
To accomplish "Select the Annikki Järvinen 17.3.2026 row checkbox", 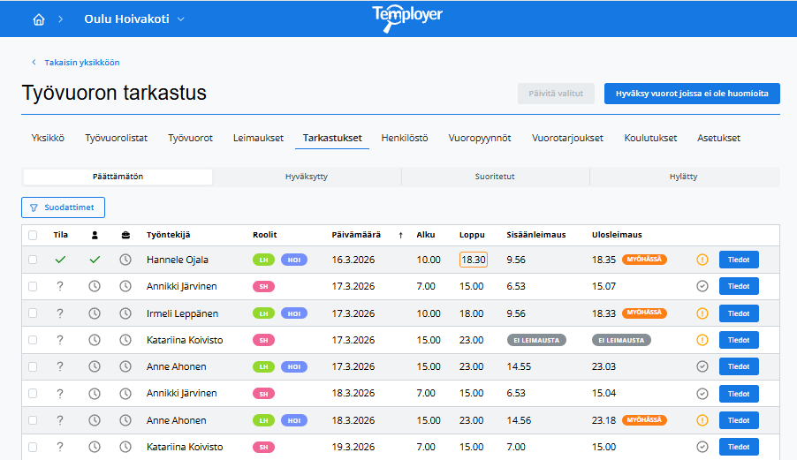I will pyautogui.click(x=33, y=286).
